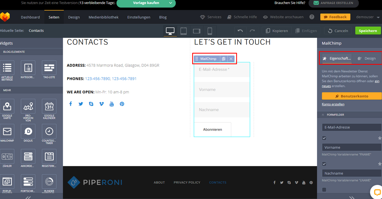The width and height of the screenshot is (382, 199).
Task: Click the Konto erstellen link
Action: coord(333,105)
